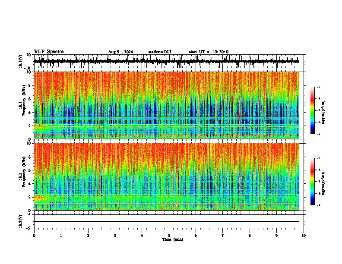This screenshot has height=264, width=342.
Task: Click time axis tick label "2"
Action: [88, 236]
